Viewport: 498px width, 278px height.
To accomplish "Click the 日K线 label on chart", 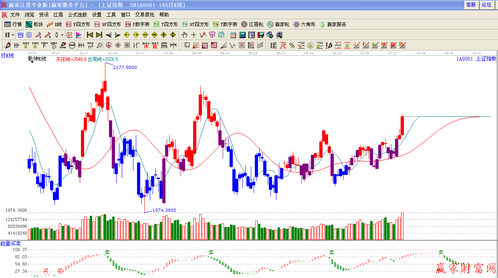I will (x=7, y=56).
